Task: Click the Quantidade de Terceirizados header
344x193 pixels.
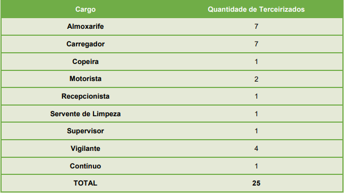Action: [256, 10]
